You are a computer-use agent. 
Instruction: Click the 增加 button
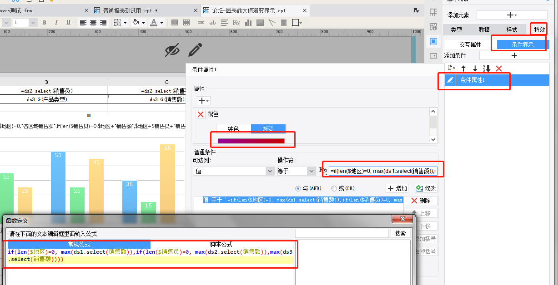click(x=397, y=188)
